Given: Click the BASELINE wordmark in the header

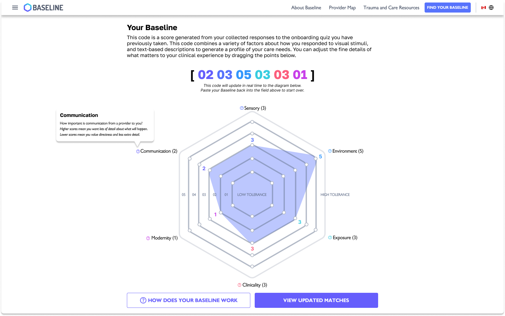Looking at the screenshot, I should coord(48,8).
